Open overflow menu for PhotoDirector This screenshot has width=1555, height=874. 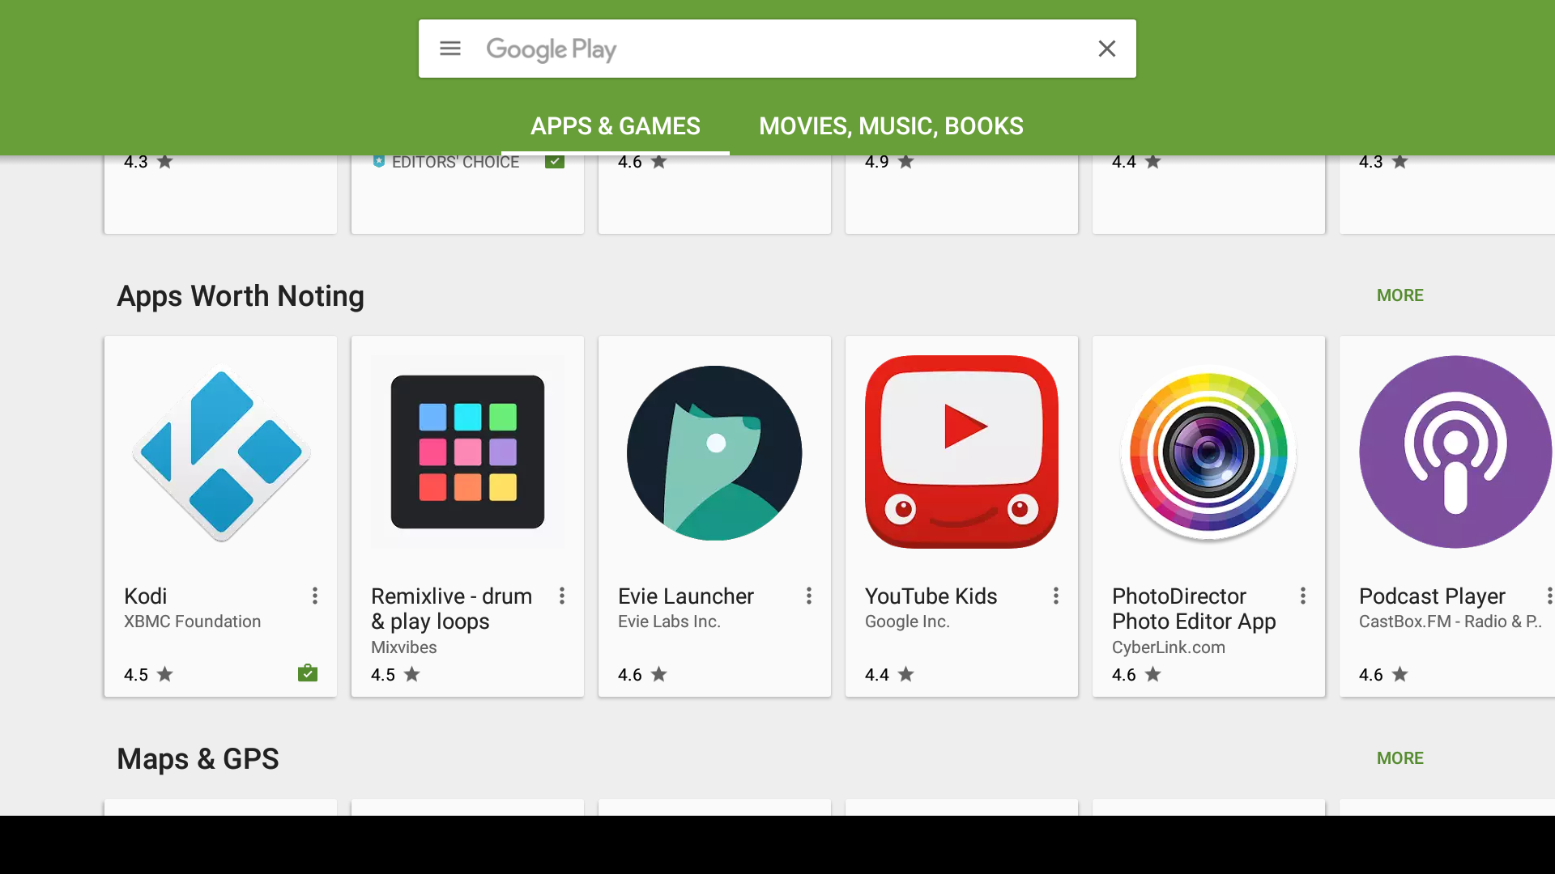(1303, 596)
